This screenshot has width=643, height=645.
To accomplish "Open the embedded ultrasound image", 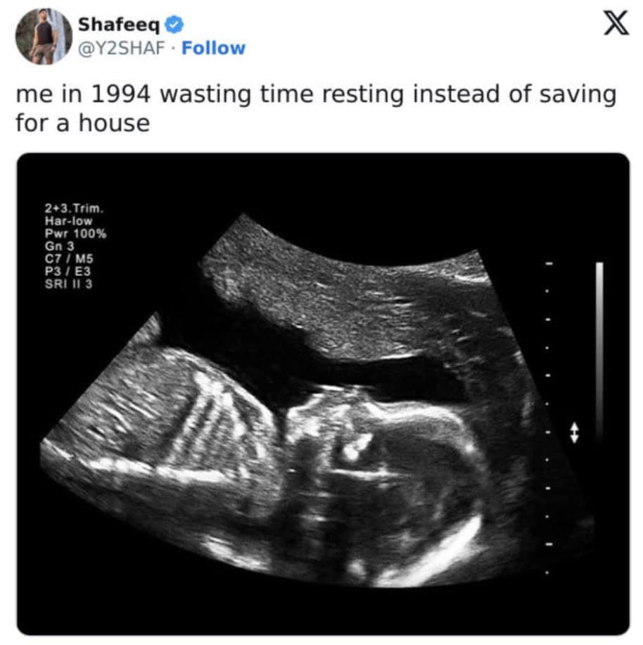I will (x=323, y=394).
